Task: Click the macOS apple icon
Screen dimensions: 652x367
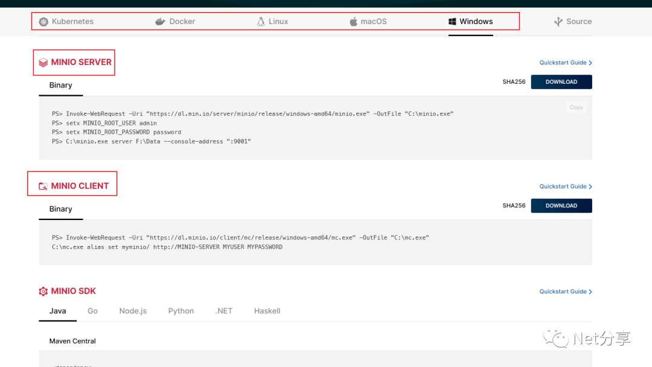Action: point(353,22)
